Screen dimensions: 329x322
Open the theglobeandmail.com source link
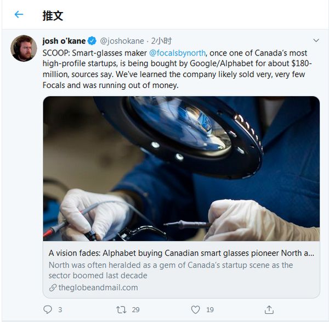(x=98, y=287)
